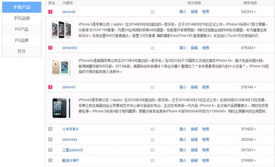The width and height of the screenshot is (275, 167).
Task: Open 视频 link for iphone5s
Action: [206, 48]
